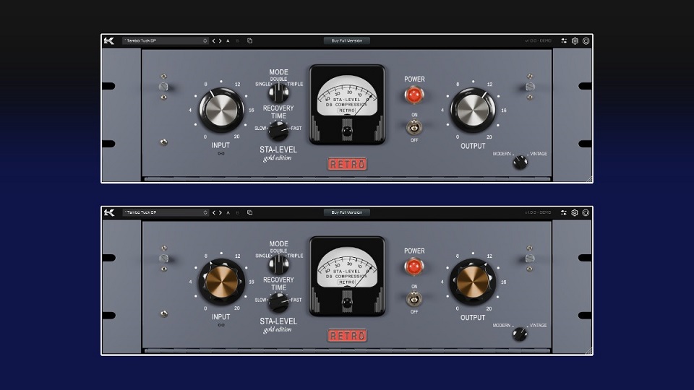
Task: Click the copy preset icon in the lower plugin toolbar
Action: point(249,213)
